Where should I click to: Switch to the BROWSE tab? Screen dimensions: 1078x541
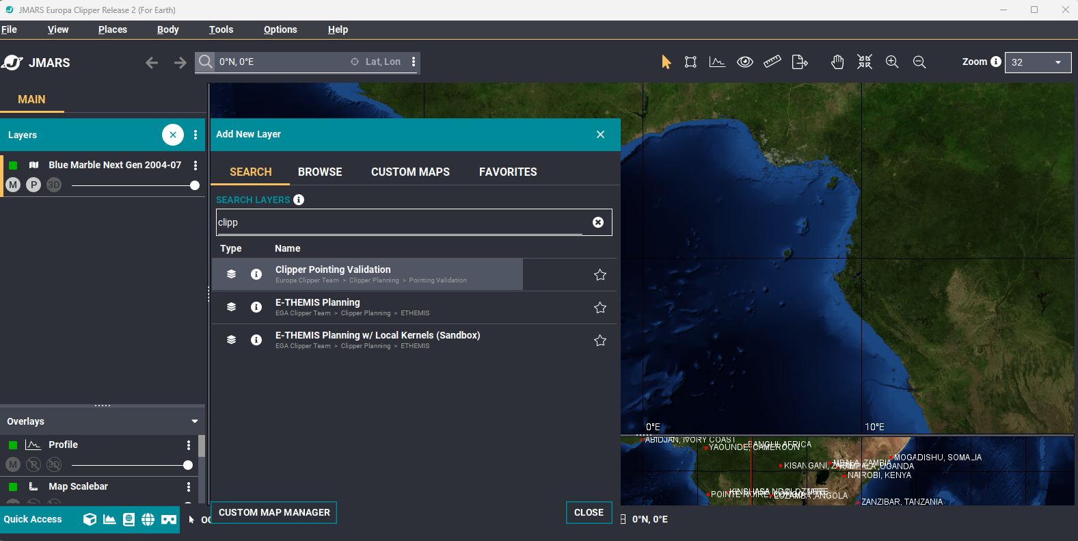coord(320,172)
